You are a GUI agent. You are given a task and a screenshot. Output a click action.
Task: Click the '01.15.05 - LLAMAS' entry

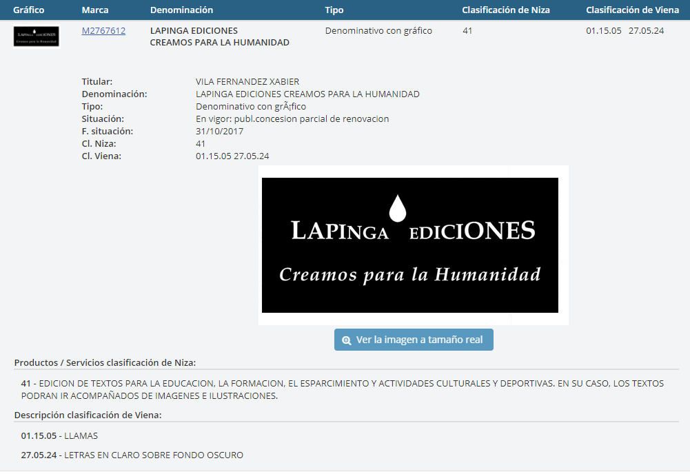59,435
